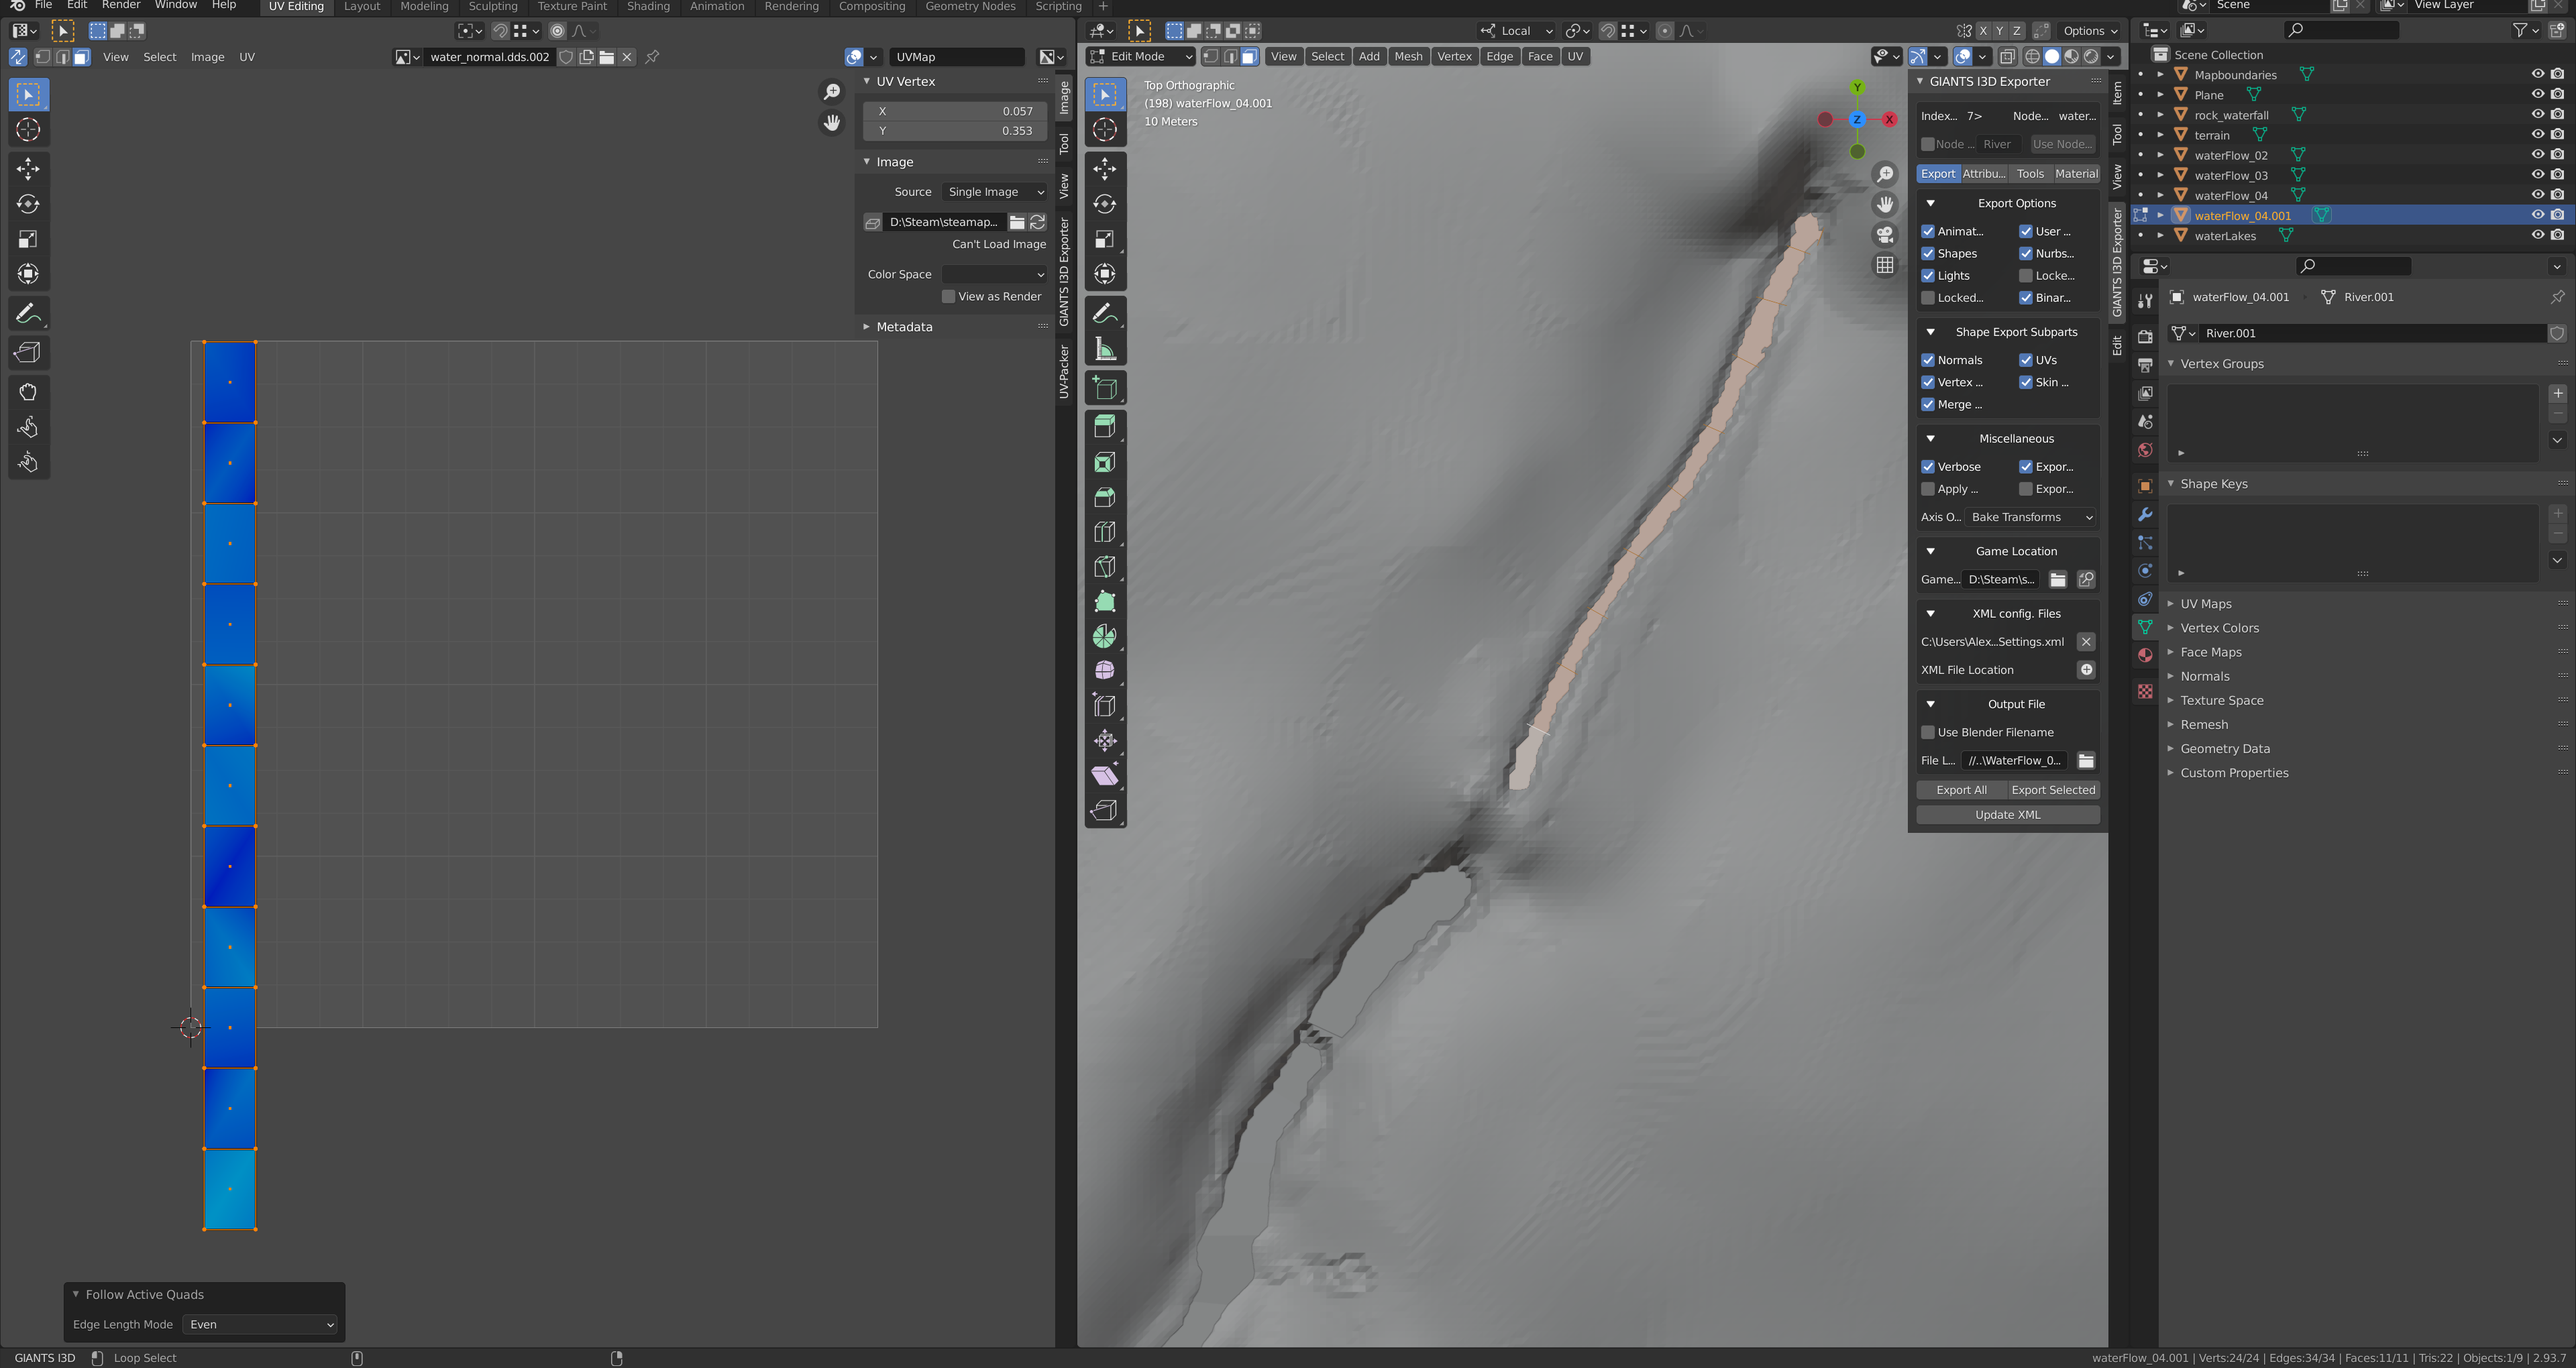The height and width of the screenshot is (1368, 2576).
Task: Toggle camera view in viewport
Action: coord(1884,234)
